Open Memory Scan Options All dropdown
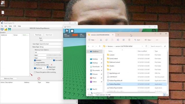This screenshot has width=185, height=104. pyautogui.click(x=48, y=52)
